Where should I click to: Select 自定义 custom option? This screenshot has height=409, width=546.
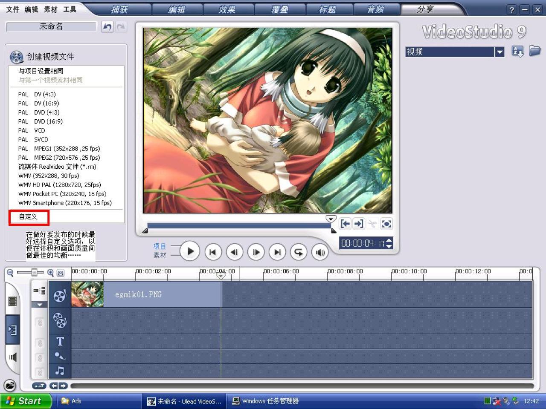coord(29,217)
